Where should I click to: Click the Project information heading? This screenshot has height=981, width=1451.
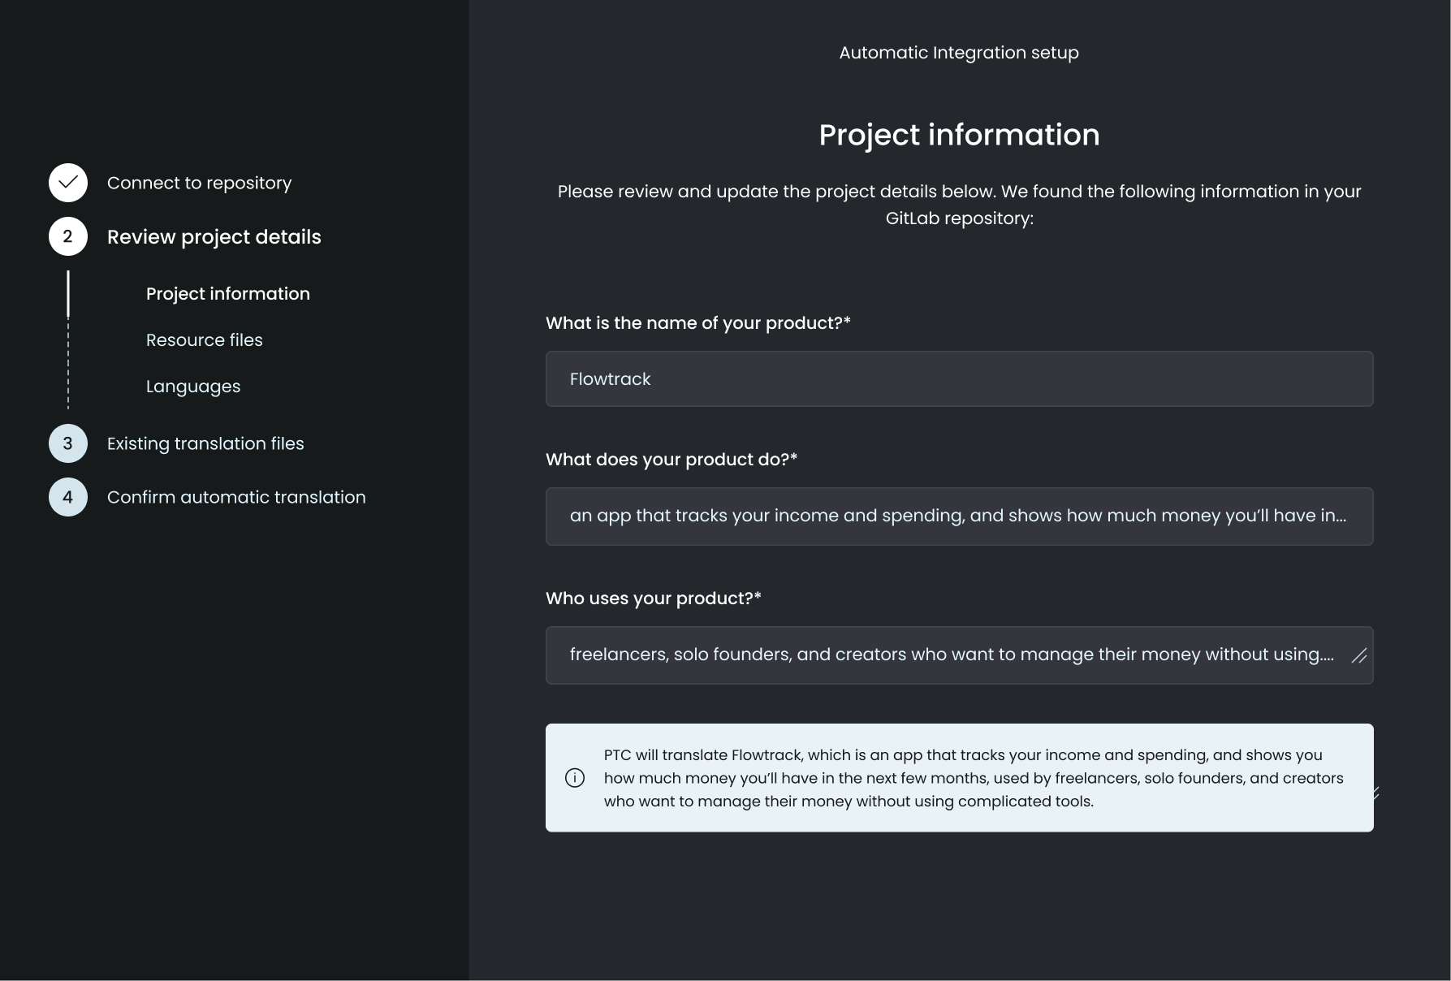coord(959,135)
